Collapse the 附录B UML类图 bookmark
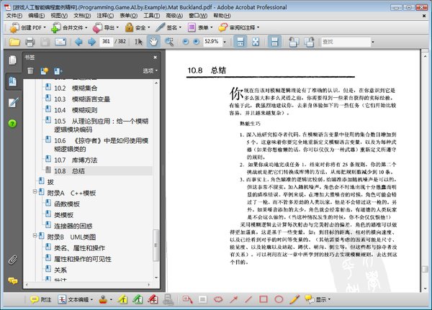The width and height of the screenshot is (432, 310). click(x=40, y=236)
